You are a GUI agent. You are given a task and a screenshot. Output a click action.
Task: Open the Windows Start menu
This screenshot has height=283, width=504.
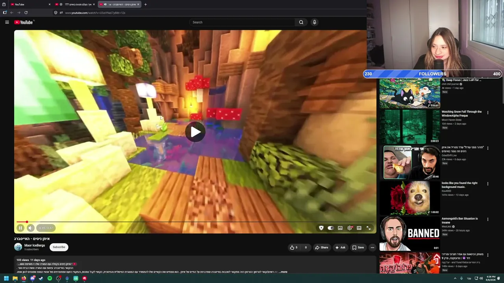(x=6, y=279)
